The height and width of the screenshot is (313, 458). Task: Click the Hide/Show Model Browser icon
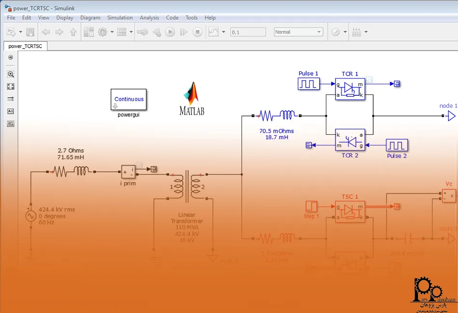coord(11,57)
